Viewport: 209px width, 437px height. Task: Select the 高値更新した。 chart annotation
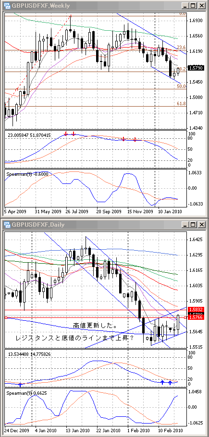point(95,325)
